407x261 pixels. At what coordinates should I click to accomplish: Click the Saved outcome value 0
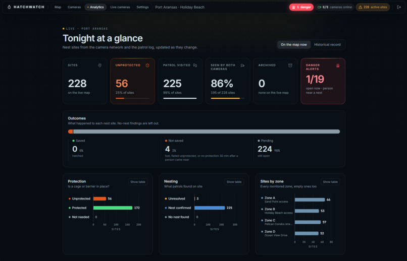(75, 149)
